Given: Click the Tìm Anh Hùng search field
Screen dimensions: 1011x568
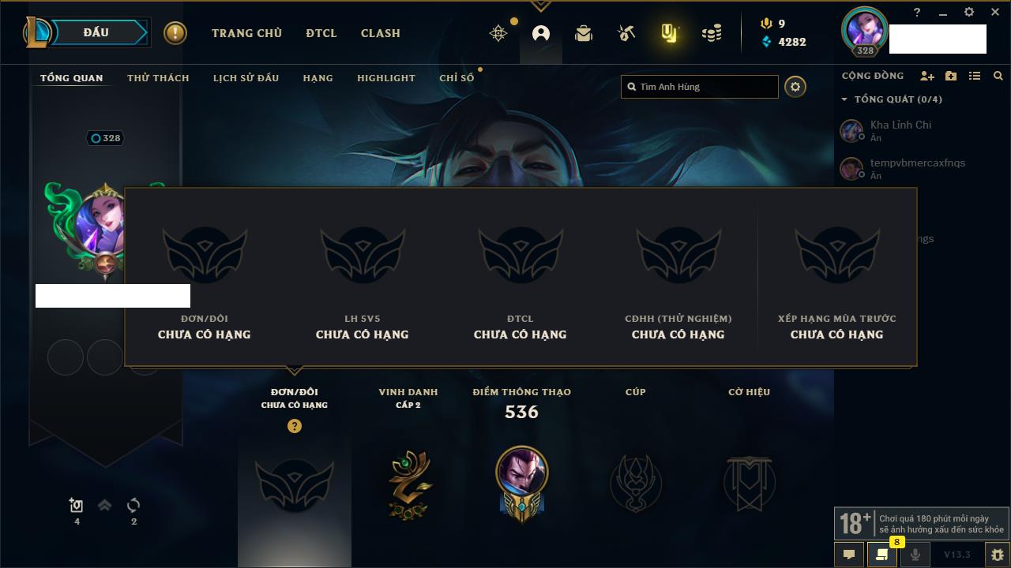Looking at the screenshot, I should [x=700, y=87].
